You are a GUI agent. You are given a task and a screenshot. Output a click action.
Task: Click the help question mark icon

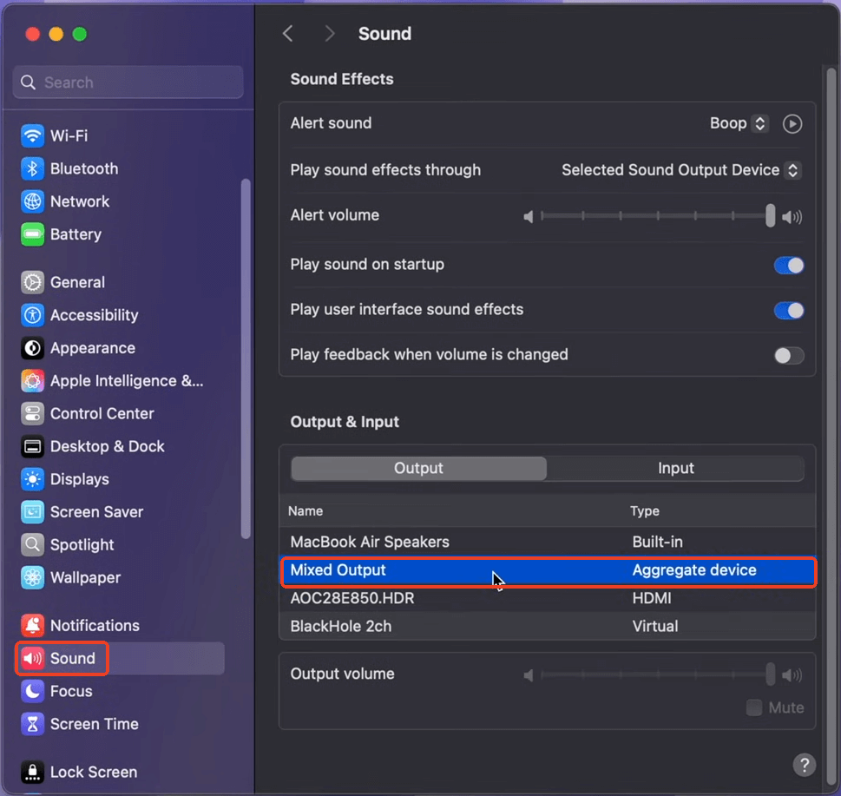point(804,765)
